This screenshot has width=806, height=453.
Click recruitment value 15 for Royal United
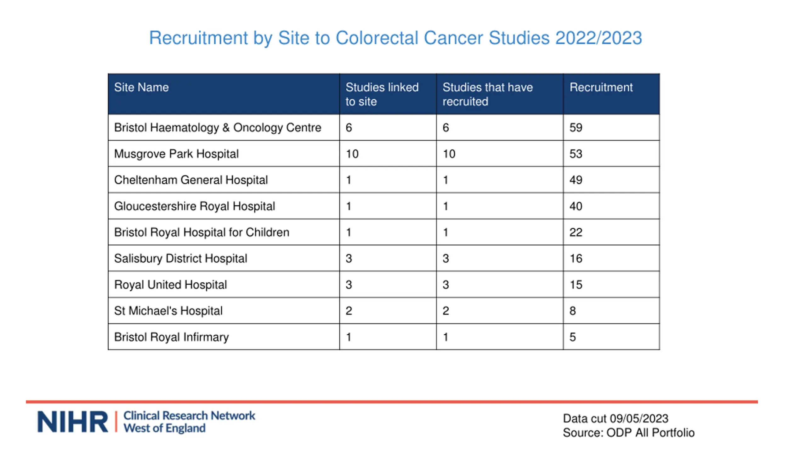576,285
